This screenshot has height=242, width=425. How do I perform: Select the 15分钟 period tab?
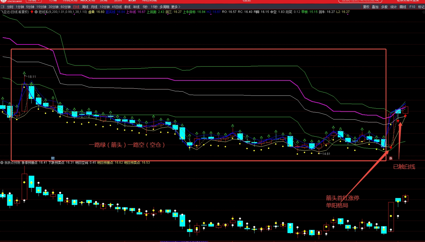(x=41, y=7)
